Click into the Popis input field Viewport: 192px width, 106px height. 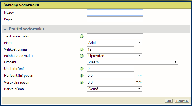click(x=115, y=19)
